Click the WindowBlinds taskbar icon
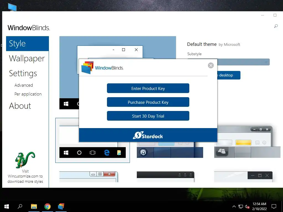 (61, 206)
